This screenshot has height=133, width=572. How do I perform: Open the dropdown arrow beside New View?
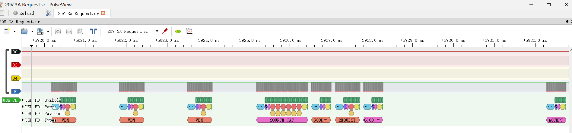point(14,31)
